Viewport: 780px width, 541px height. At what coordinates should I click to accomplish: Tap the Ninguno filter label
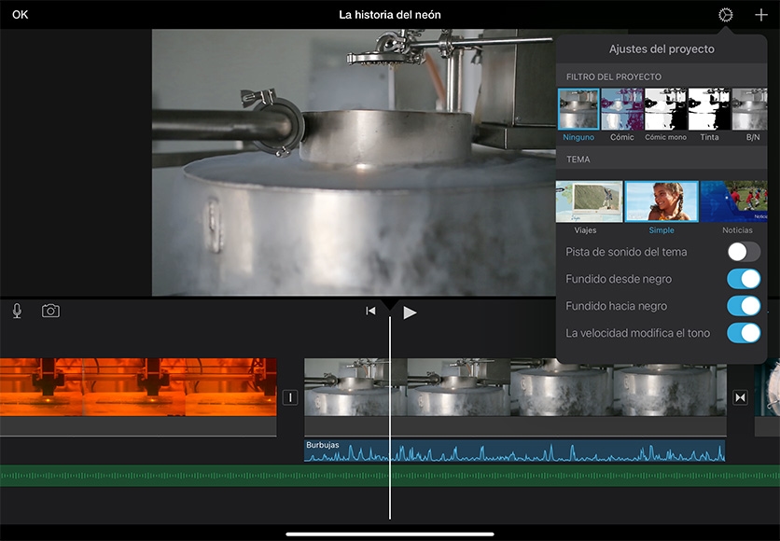(578, 137)
